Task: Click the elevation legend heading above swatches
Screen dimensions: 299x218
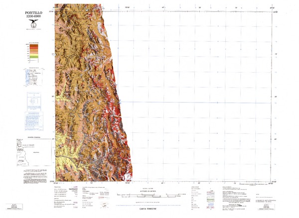Action: (x=34, y=43)
